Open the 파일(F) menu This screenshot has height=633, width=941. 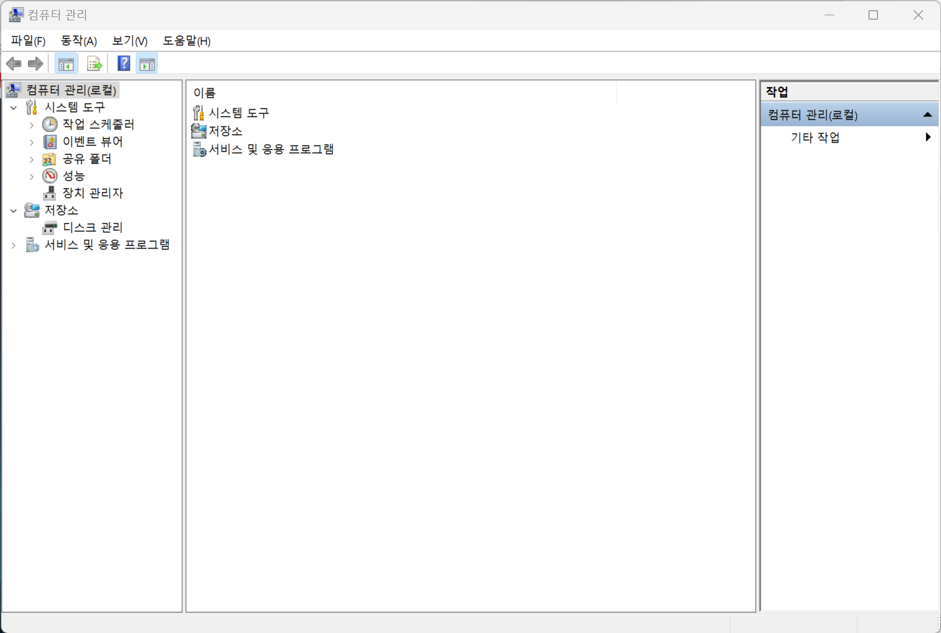[x=28, y=41]
